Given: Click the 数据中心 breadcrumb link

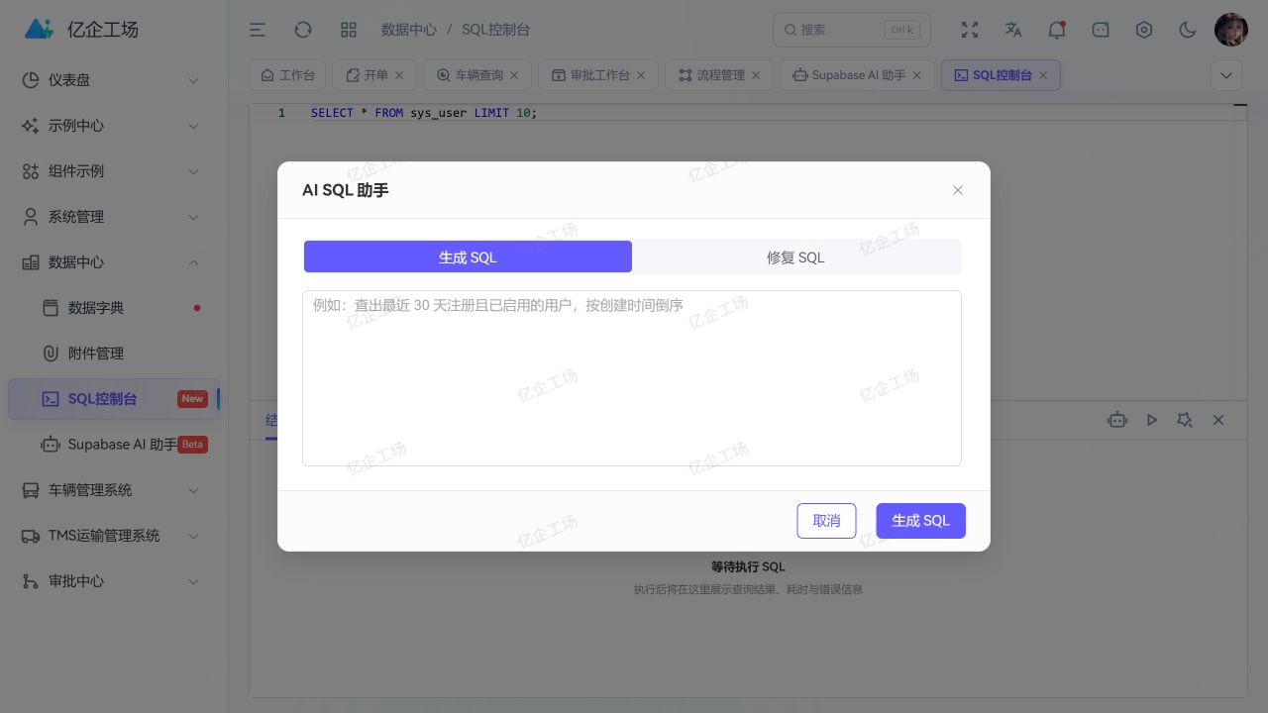Looking at the screenshot, I should (x=409, y=30).
